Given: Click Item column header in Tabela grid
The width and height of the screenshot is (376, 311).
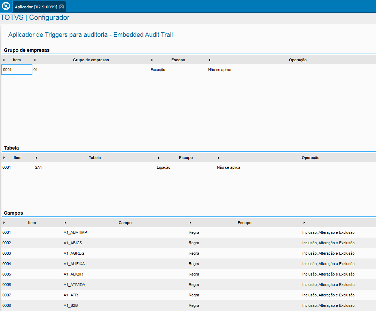Looking at the screenshot, I should click(17, 158).
